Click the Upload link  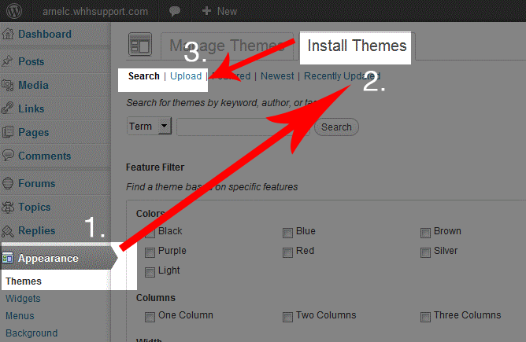[x=186, y=76]
